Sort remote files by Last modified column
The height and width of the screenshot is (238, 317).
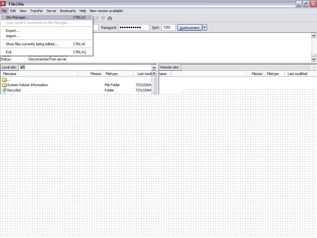(301, 74)
